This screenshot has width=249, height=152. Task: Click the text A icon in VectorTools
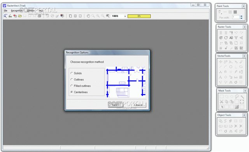[221, 77]
